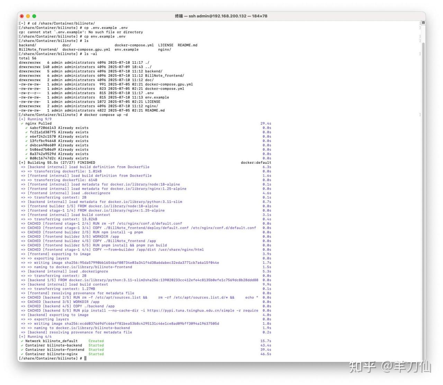Maximize the terminal with the green button
Screen dimensions: 443x385
coord(34,16)
